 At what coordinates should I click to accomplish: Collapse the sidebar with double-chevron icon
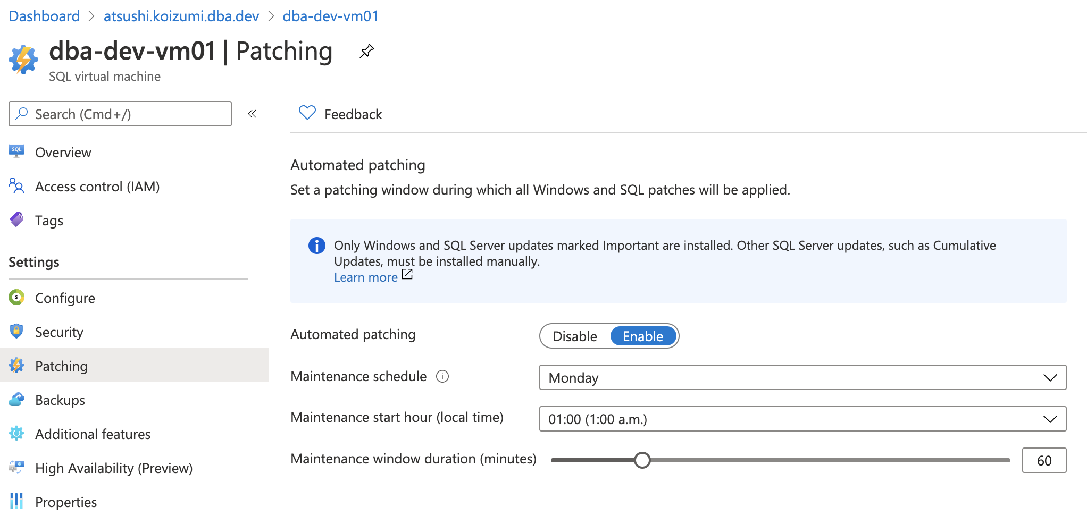click(252, 114)
